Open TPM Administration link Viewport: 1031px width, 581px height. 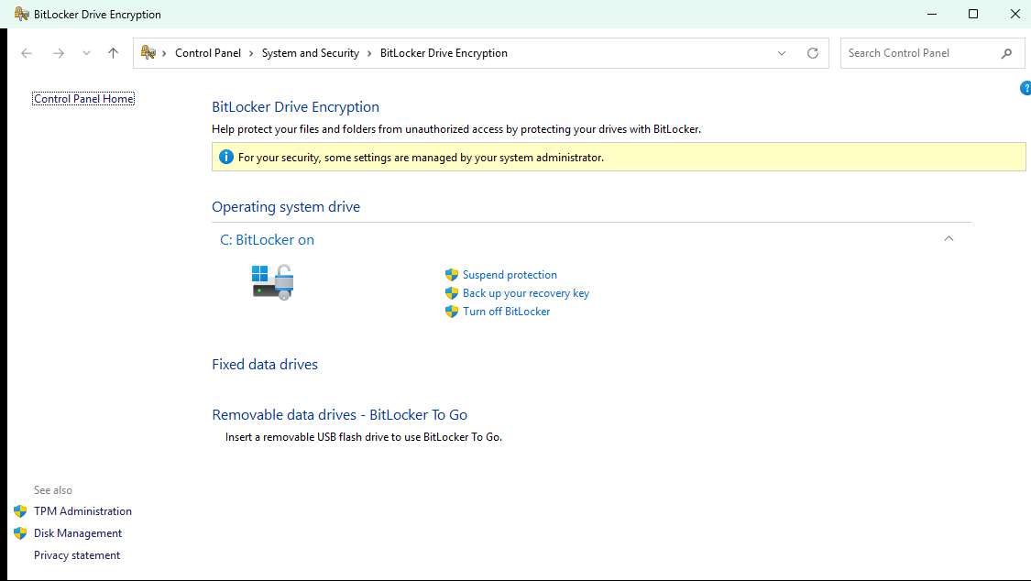82,511
